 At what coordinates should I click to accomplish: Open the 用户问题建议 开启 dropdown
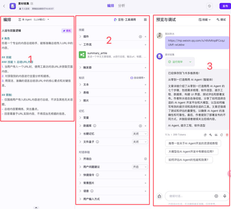[140, 167]
